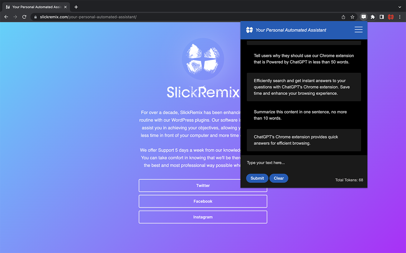The image size is (406, 253).
Task: Bookmark this page with the star icon
Action: click(x=352, y=17)
